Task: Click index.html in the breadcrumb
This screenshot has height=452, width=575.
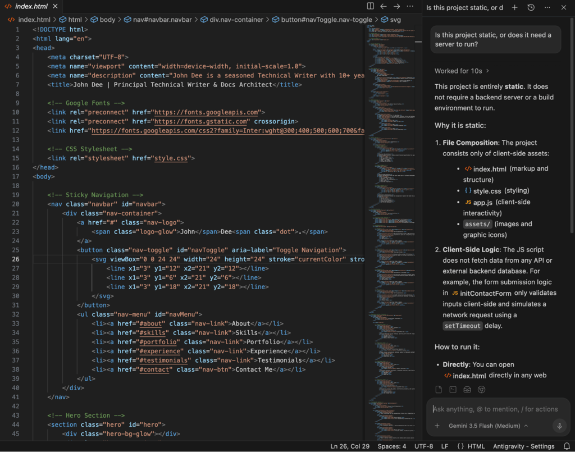Action: tap(29, 20)
